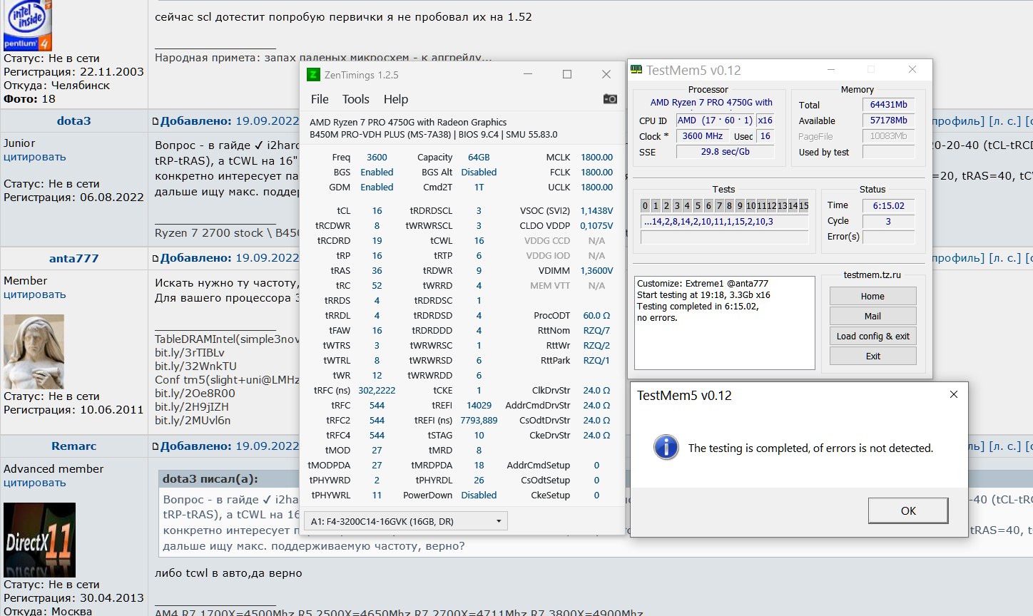Click the VDIMM value 1,3600V

click(x=596, y=270)
